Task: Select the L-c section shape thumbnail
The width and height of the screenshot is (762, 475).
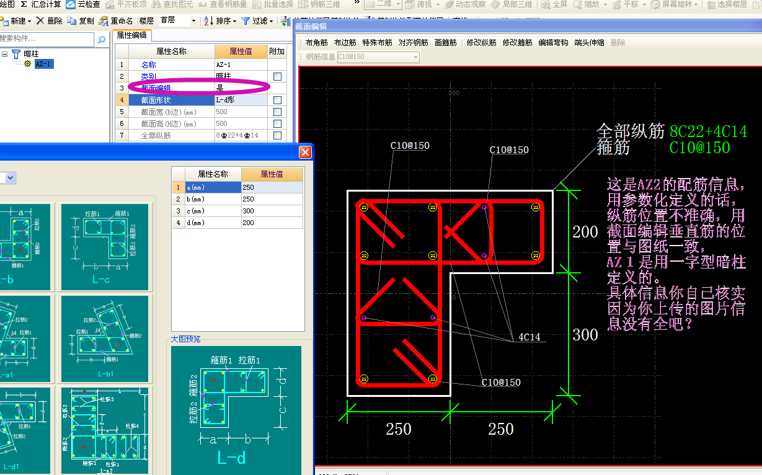Action: pyautogui.click(x=104, y=246)
